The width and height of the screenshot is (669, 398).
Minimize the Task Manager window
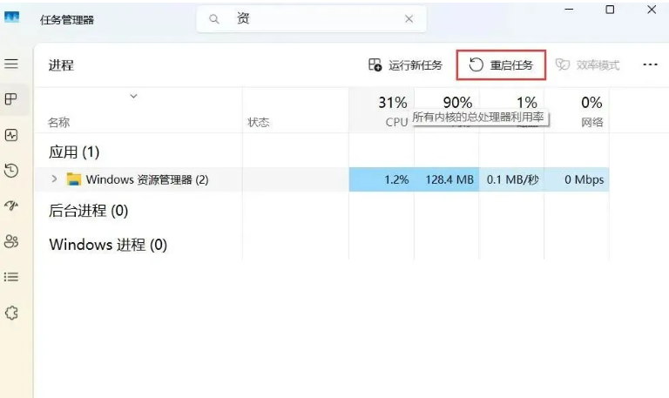(x=569, y=10)
